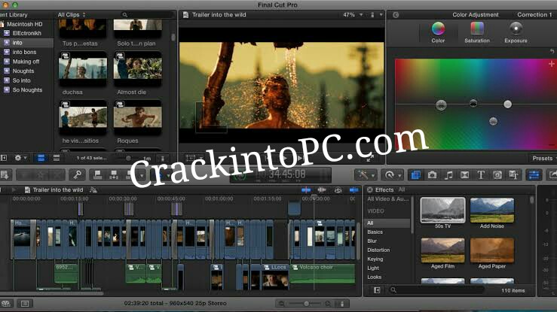Click the timeline zoom in magnifier
This screenshot has height=312, width=557.
pyautogui.click(x=328, y=304)
